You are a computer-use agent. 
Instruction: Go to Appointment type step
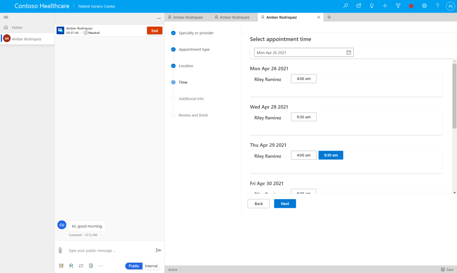coord(194,50)
